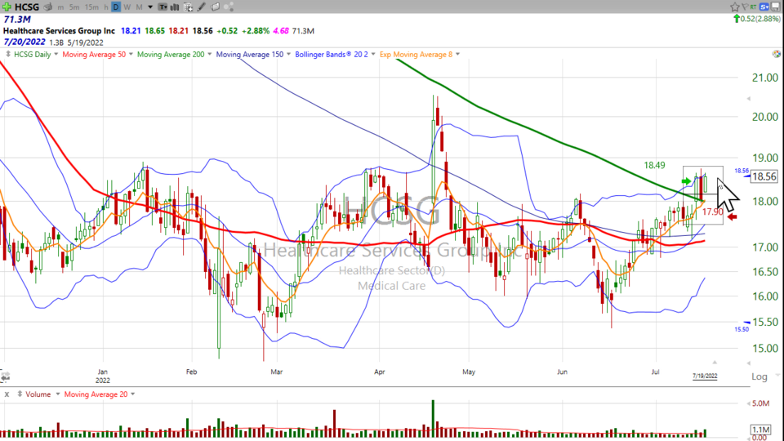Toggle the Log scale for price axis

[759, 376]
